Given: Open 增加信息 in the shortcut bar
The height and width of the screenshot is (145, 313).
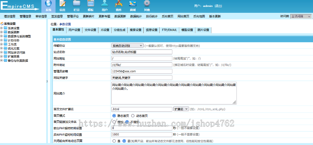Looking at the screenshot, I should tap(10, 17).
